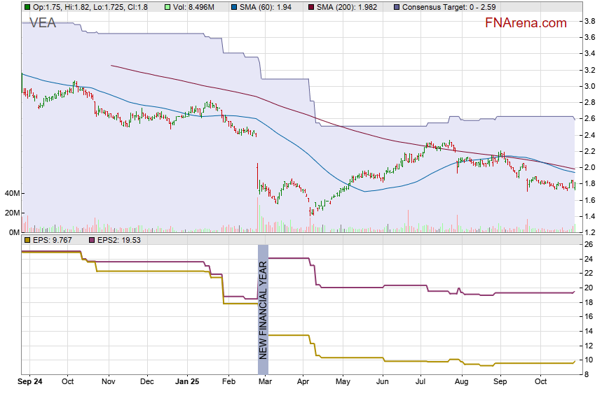Image resolution: width=602 pixels, height=396 pixels.
Task: Click the gold EPS legend swatch
Action: [x=27, y=240]
